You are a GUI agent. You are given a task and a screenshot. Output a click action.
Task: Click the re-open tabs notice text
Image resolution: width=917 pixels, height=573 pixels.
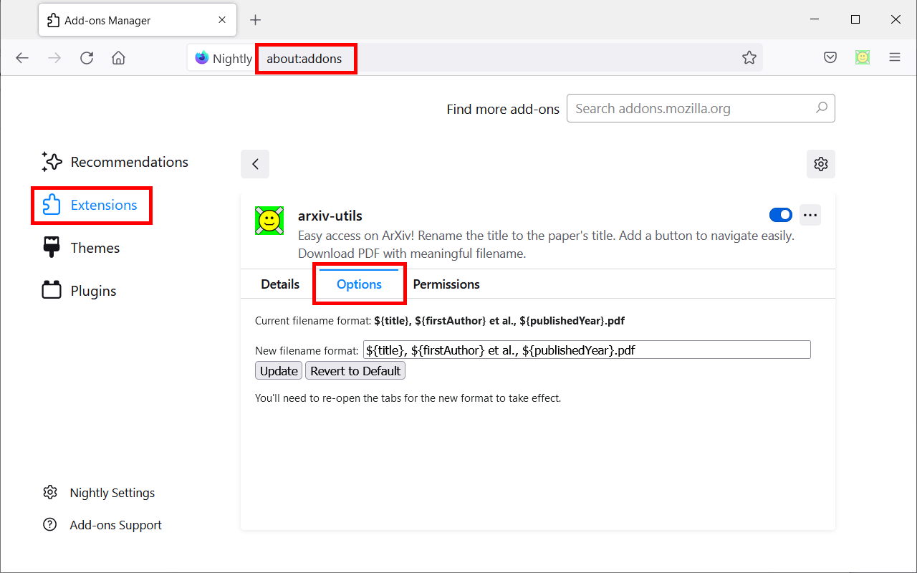pyautogui.click(x=408, y=398)
